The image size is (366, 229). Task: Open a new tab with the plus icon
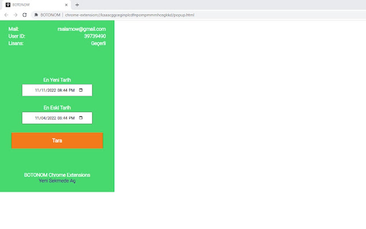[77, 5]
